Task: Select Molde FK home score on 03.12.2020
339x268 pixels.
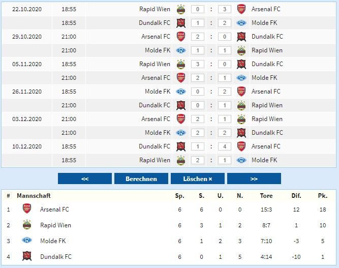Action: [x=198, y=133]
